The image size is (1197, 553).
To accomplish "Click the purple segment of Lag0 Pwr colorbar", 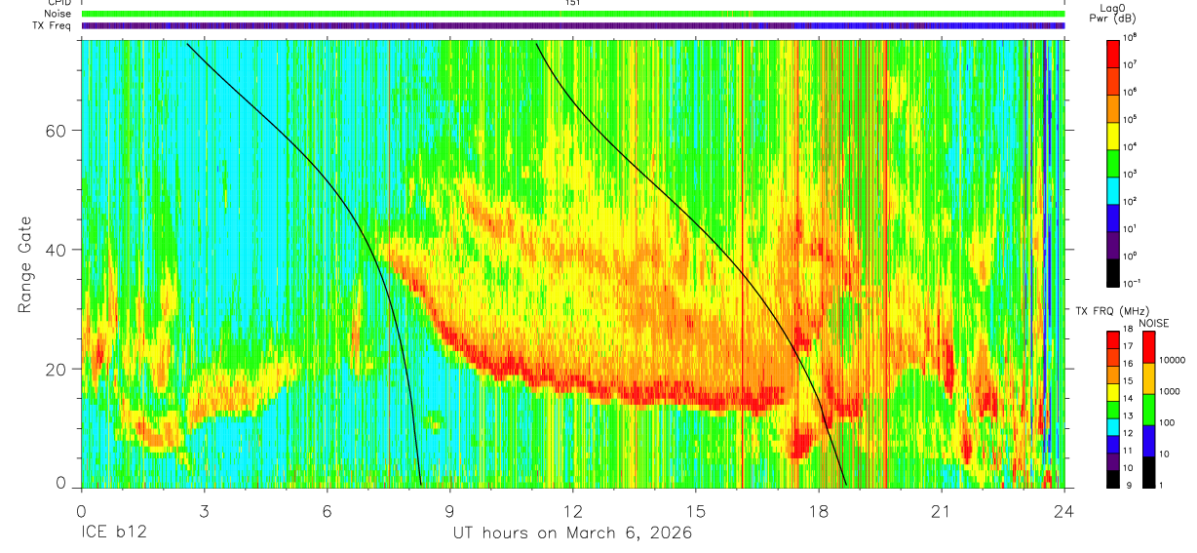I will [x=1113, y=244].
